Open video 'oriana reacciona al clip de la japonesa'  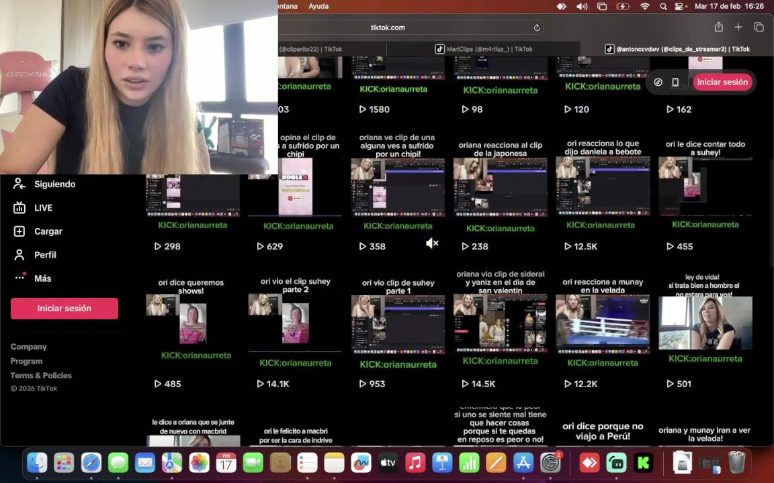tap(500, 187)
